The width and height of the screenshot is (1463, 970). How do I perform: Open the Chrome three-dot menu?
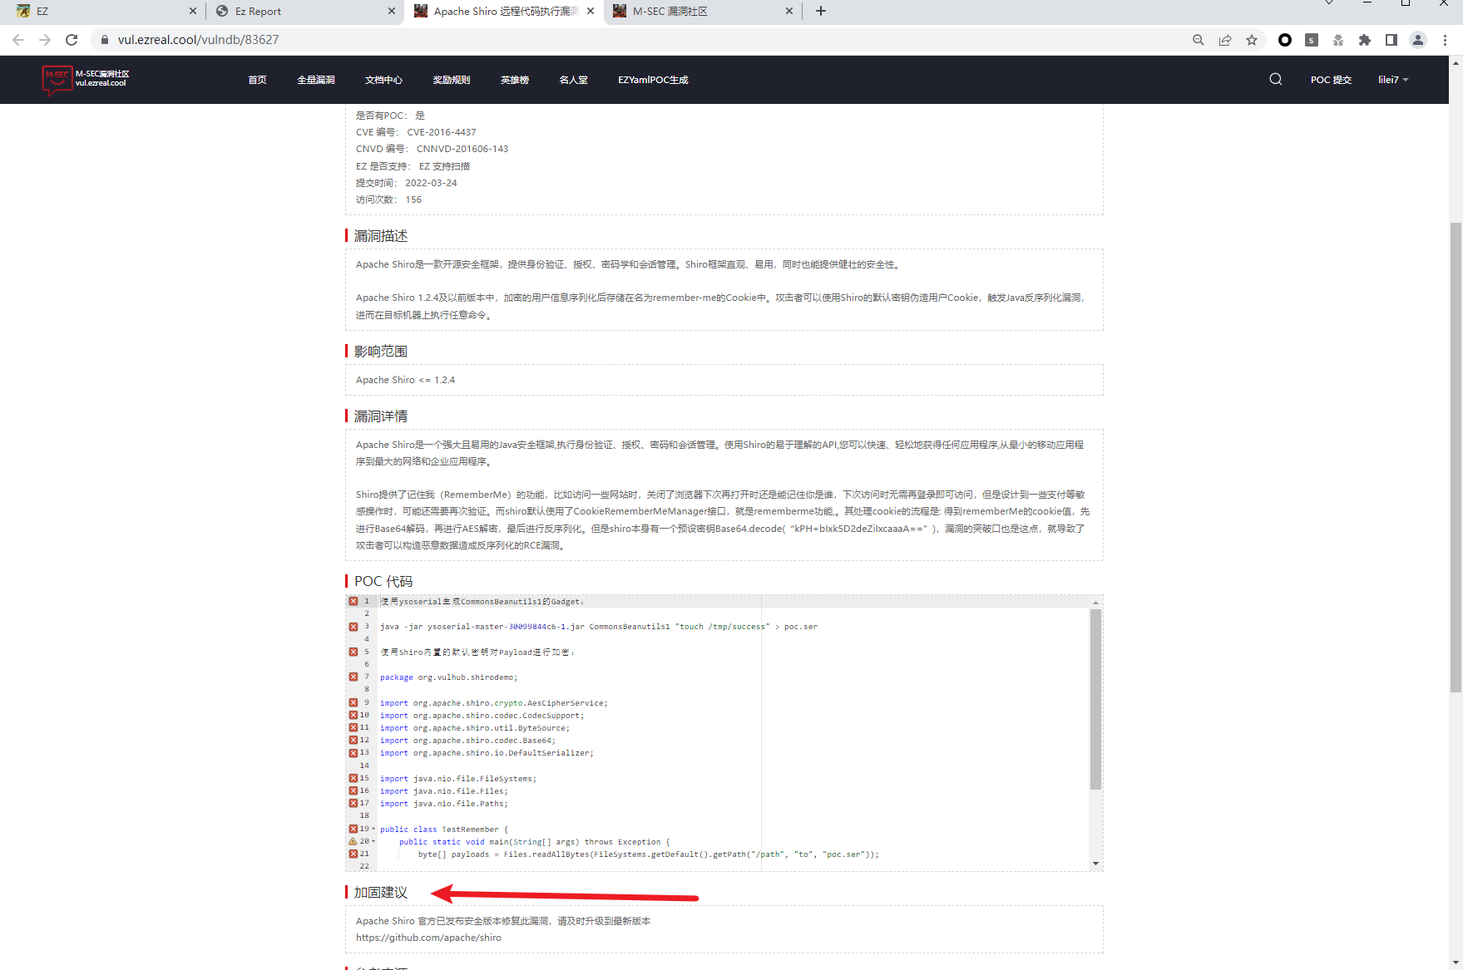coord(1446,40)
